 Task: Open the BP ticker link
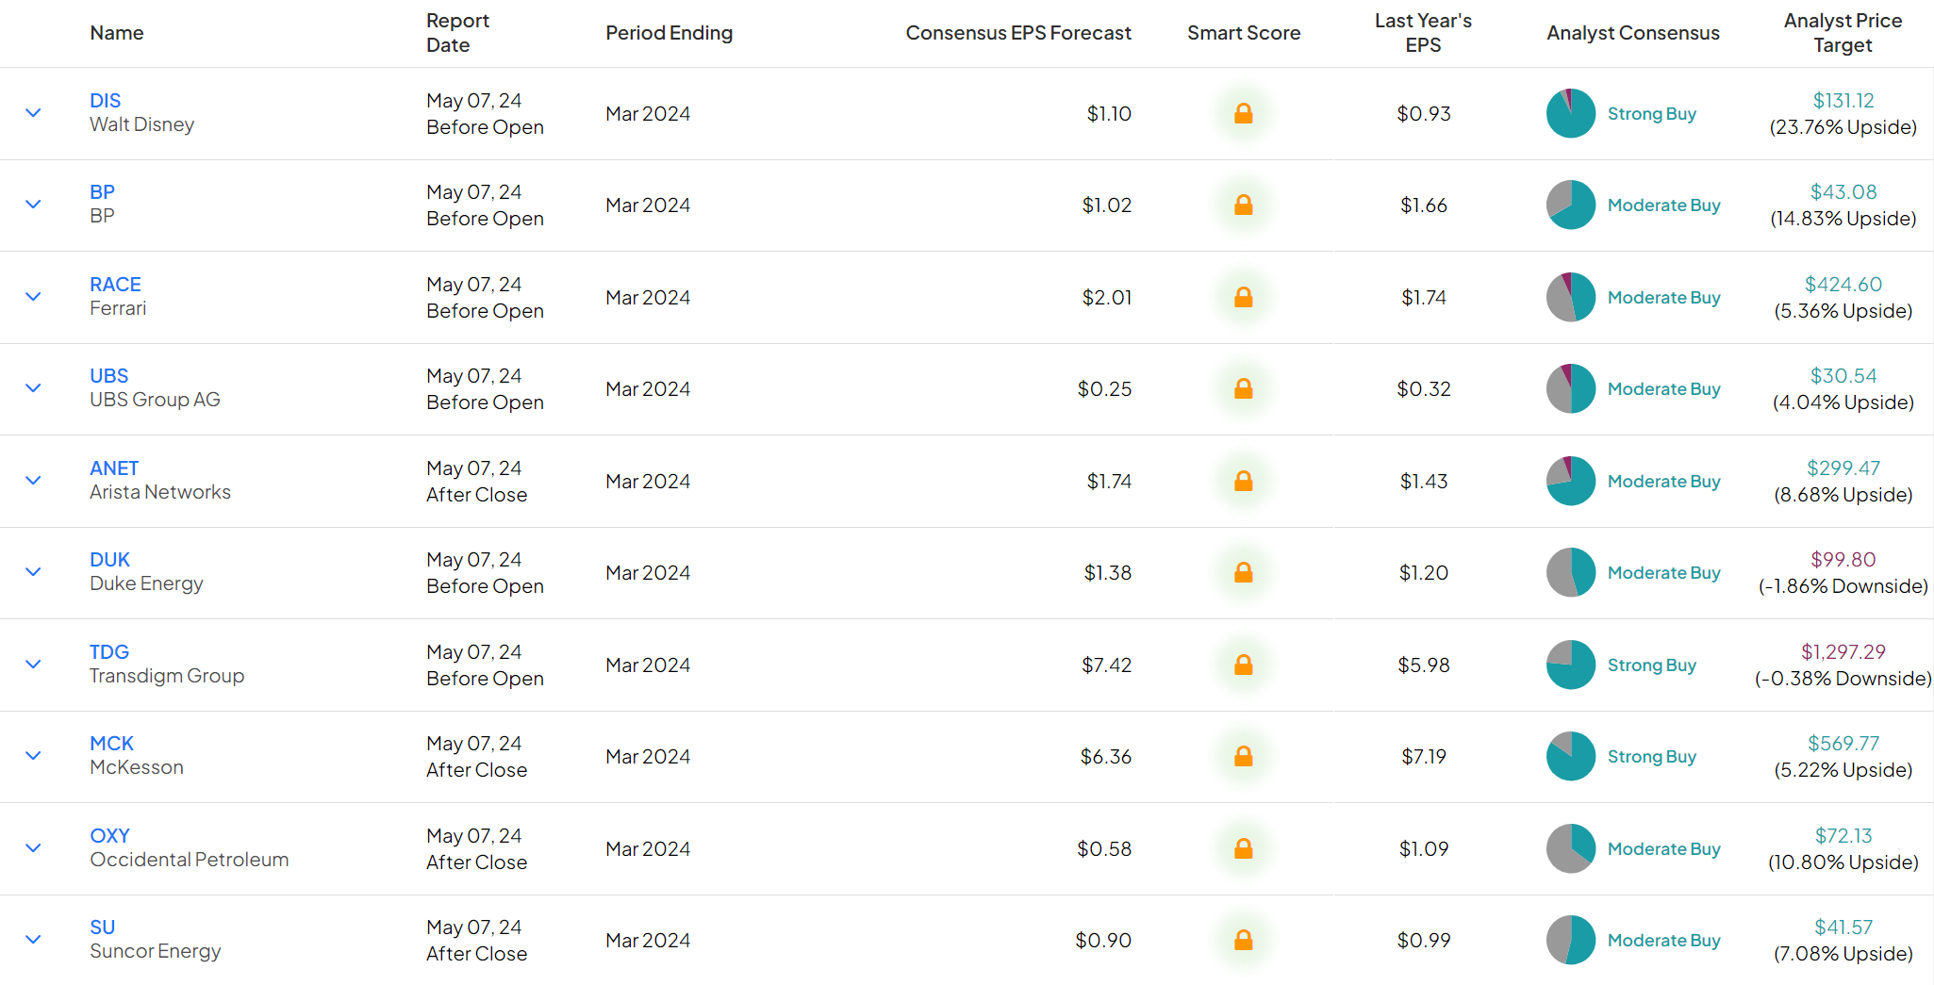pos(102,192)
